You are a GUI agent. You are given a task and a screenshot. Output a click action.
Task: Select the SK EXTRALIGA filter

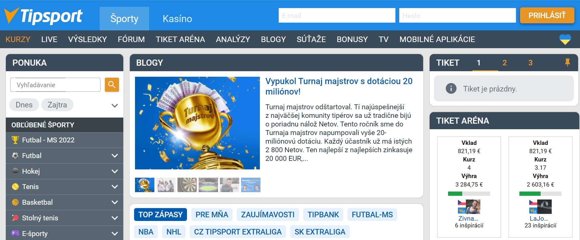(x=320, y=232)
